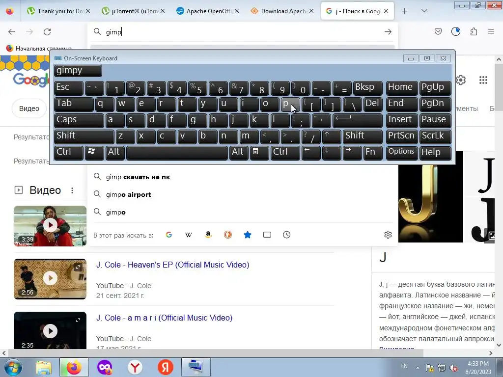Click the on-screen Esc key

pos(68,88)
